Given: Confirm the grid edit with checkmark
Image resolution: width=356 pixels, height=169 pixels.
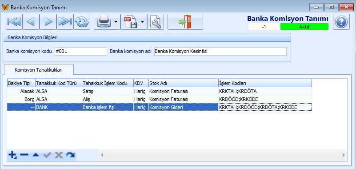Looking at the screenshot, I should [47, 155].
